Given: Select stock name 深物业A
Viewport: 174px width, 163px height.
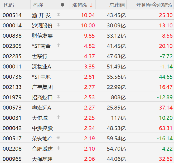Looking at the screenshot, I should coord(41,67).
